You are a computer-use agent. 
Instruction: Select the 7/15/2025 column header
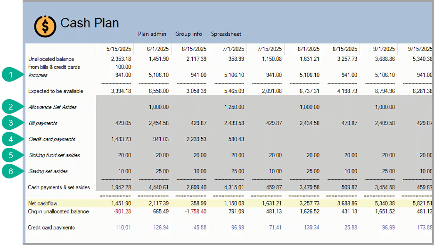tap(270, 49)
